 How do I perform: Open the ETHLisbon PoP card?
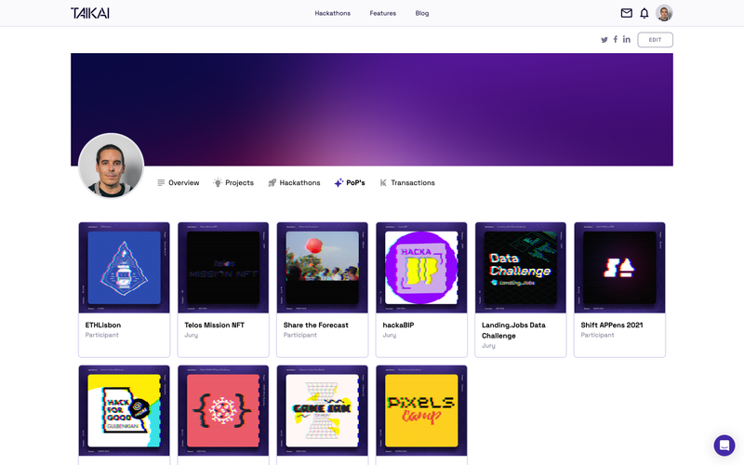[125, 288]
